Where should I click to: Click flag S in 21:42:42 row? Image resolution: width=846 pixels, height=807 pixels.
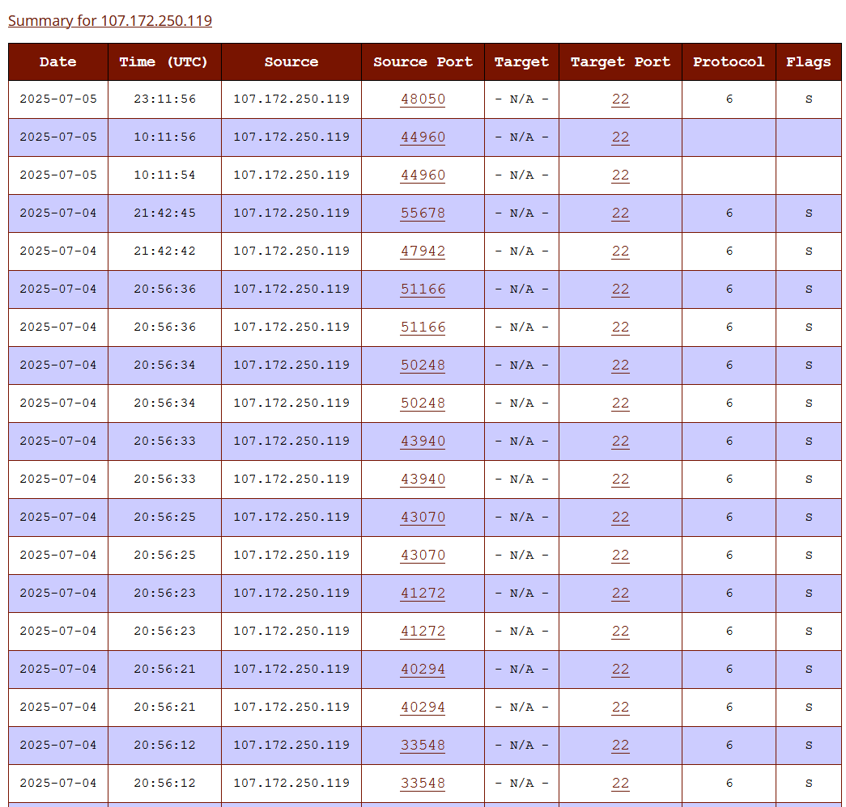809,251
